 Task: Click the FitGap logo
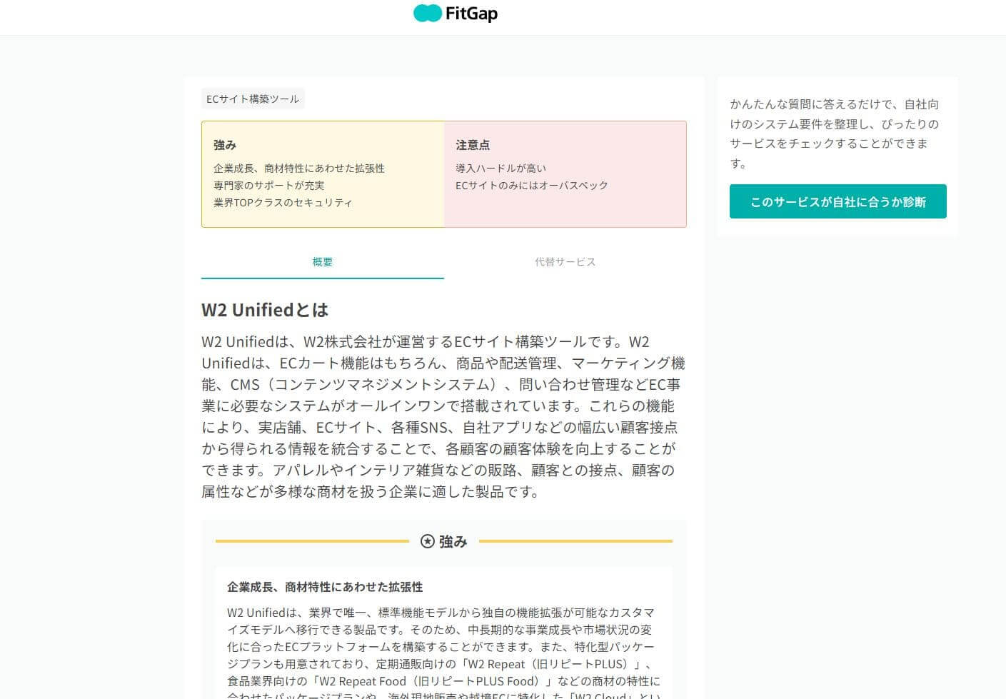coord(456,14)
